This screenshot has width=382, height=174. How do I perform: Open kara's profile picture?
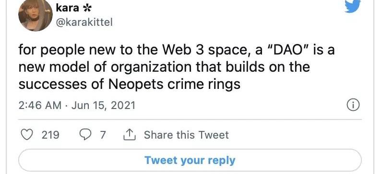(36, 14)
